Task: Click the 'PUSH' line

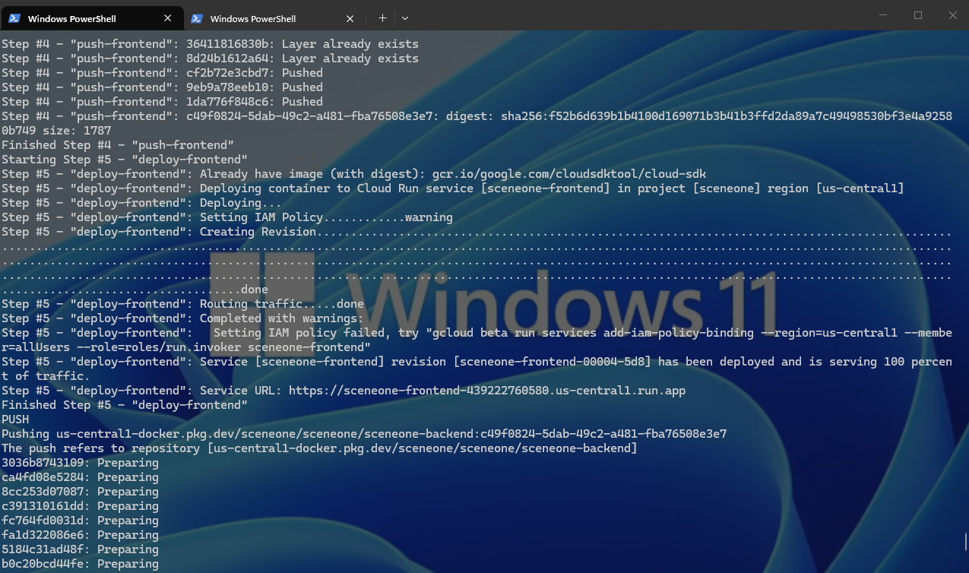Action: click(15, 419)
